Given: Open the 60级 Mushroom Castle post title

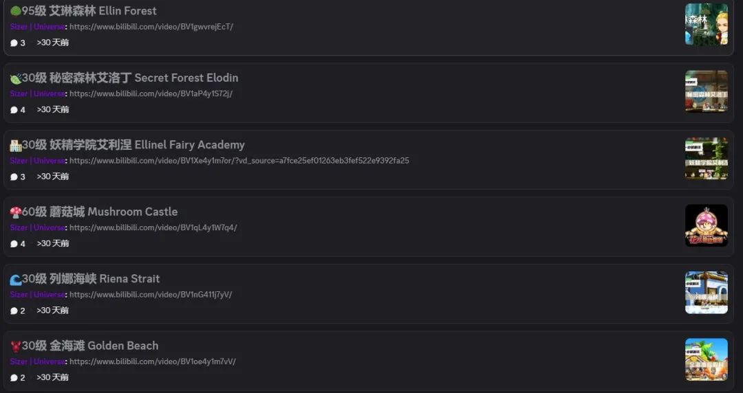Looking at the screenshot, I should (x=100, y=212).
